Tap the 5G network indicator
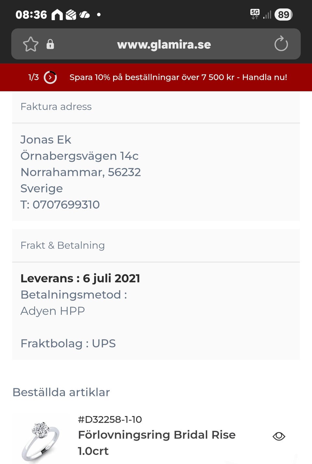Image resolution: width=312 pixels, height=464 pixels. [255, 14]
